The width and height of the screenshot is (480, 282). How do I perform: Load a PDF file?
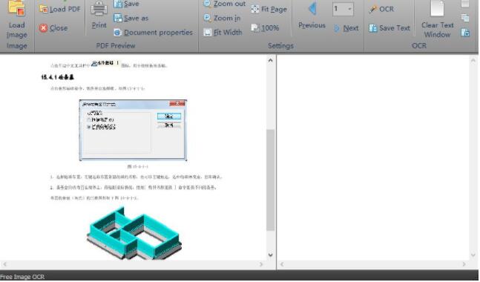(x=60, y=9)
